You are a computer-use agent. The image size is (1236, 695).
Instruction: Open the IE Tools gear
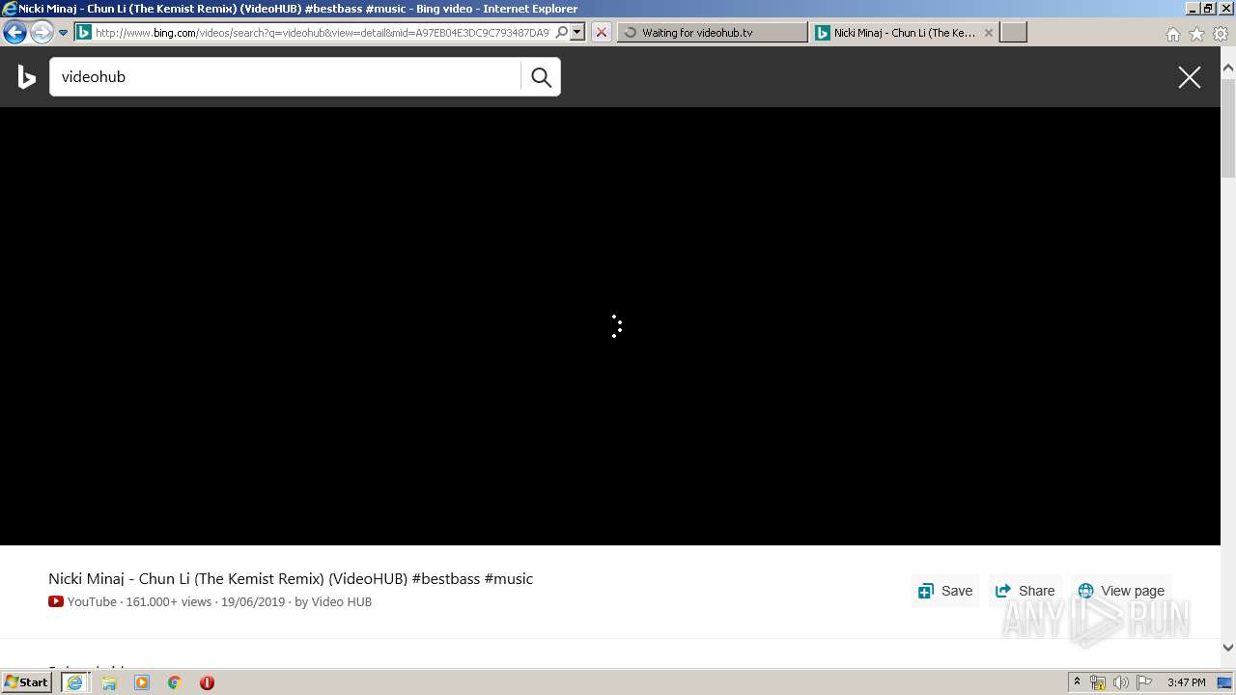(1221, 34)
